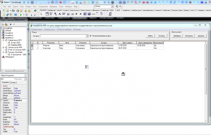Click the Pause program toolbar icon
211x135 pixels.
tap(27, 15)
